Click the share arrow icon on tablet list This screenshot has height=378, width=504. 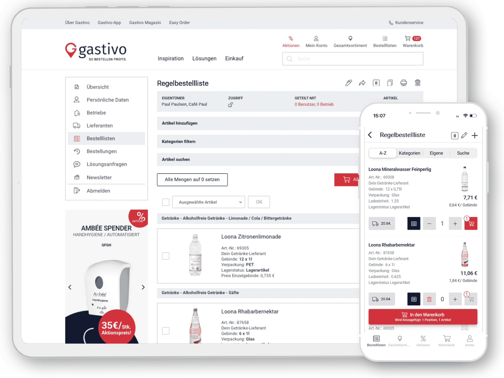coord(362,83)
